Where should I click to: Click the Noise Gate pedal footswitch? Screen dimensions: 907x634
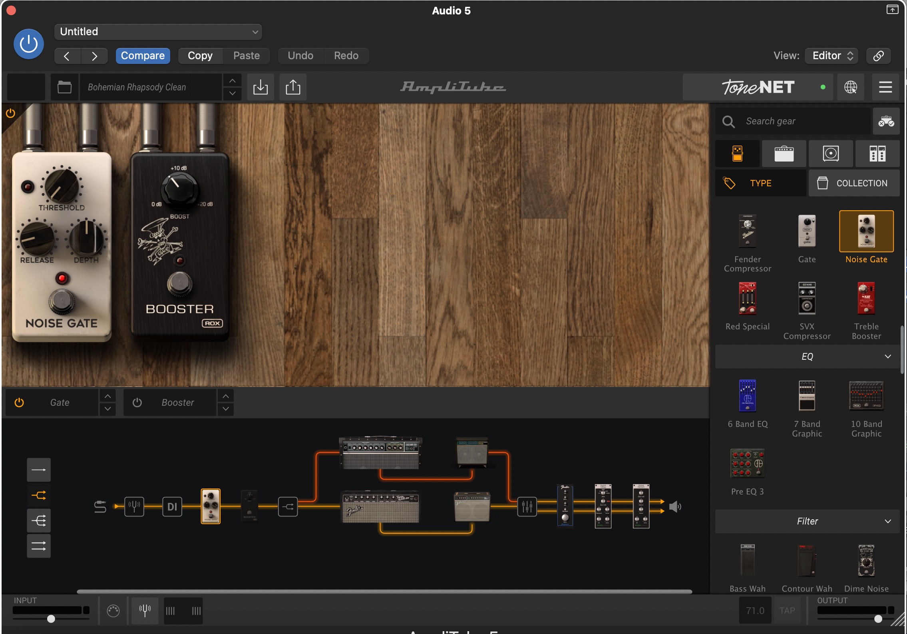point(62,301)
